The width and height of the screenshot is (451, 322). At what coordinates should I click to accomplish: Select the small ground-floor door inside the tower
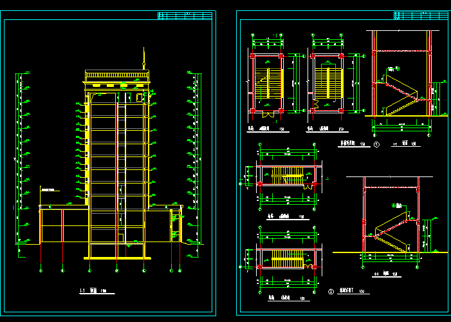pyautogui.click(x=121, y=238)
